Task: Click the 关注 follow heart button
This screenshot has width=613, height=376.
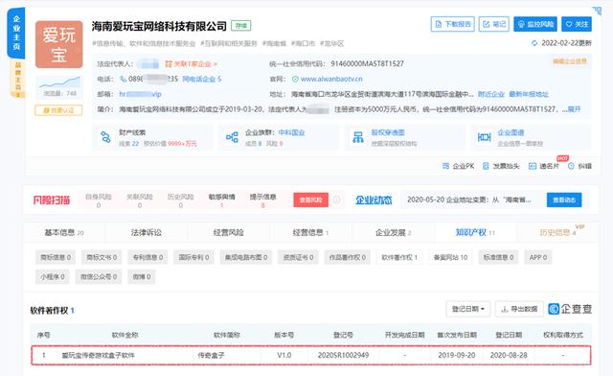Action: click(577, 24)
